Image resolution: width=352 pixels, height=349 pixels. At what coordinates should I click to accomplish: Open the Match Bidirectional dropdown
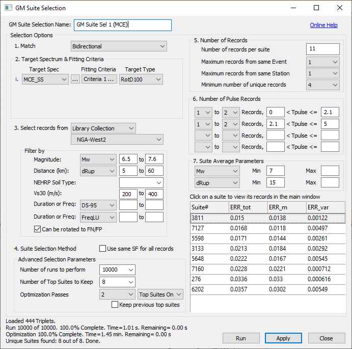(x=119, y=46)
